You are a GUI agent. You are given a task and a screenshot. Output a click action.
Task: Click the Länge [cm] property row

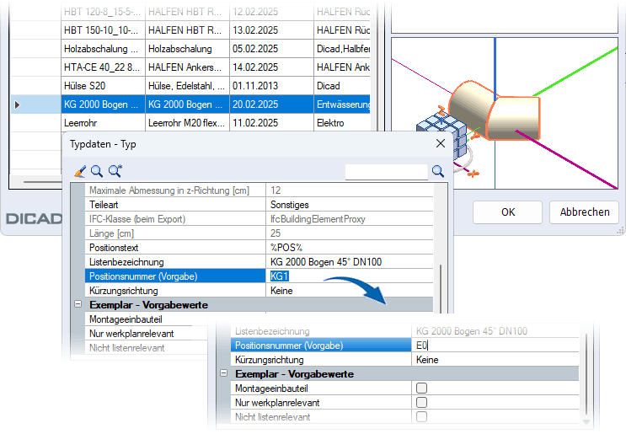tap(259, 233)
